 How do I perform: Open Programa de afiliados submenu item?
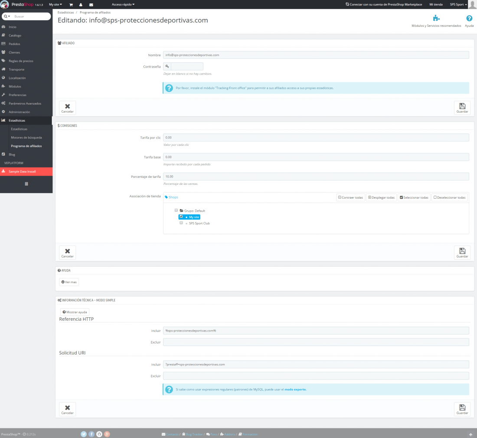coord(26,146)
